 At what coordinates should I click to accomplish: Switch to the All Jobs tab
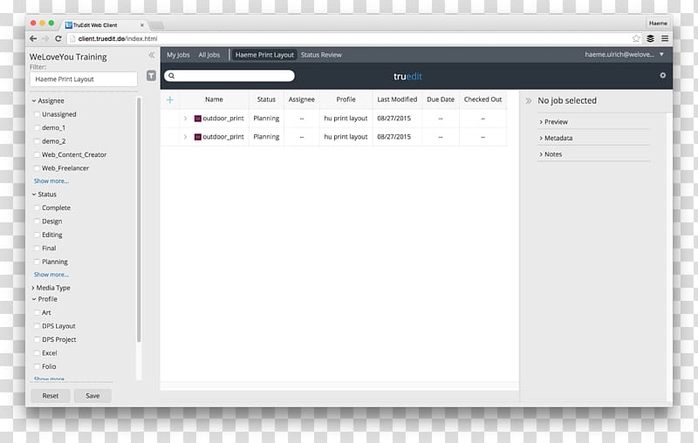209,55
